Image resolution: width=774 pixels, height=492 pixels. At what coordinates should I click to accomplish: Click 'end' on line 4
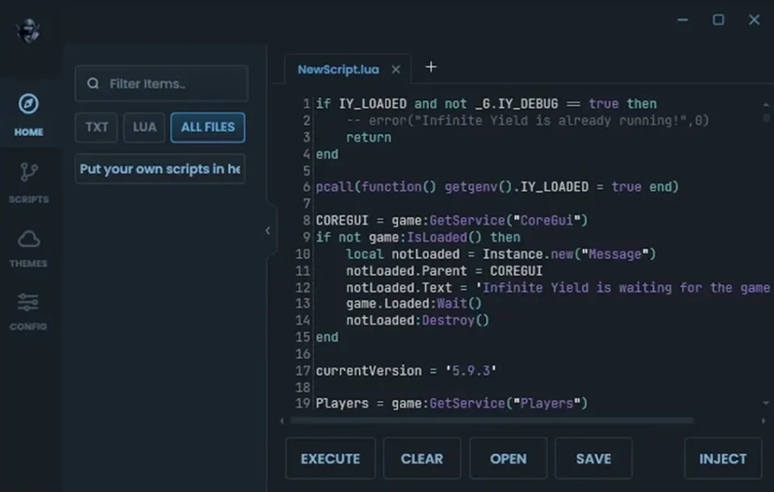[327, 155]
